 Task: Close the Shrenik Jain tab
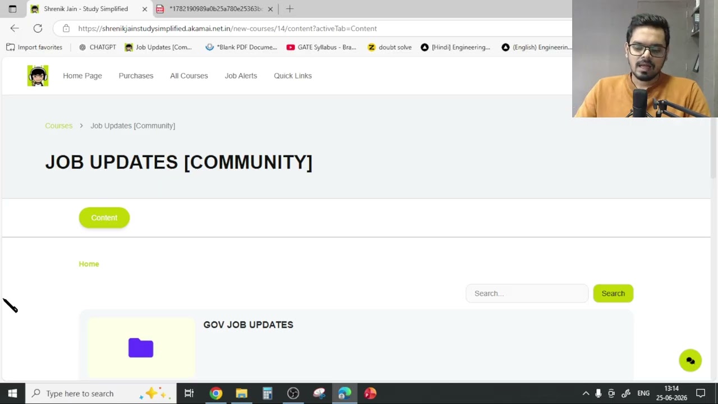coord(145,9)
